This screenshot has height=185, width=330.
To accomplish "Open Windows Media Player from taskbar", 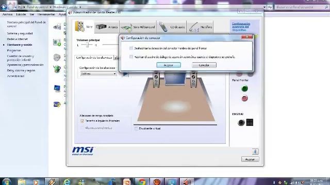I will (x=36, y=182).
